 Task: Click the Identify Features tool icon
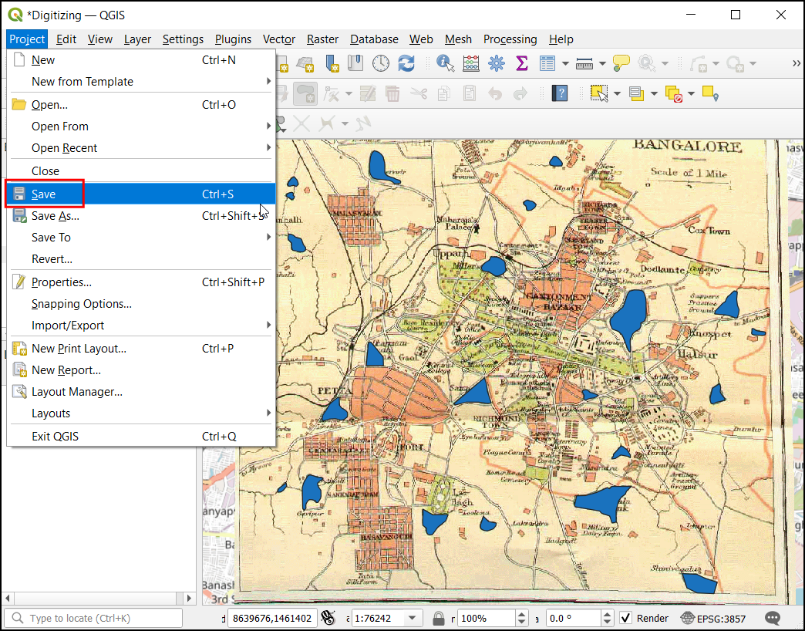coord(445,63)
